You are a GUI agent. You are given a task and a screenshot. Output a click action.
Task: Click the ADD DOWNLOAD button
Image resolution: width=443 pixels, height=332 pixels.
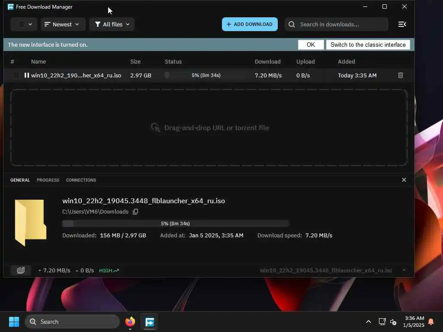tap(250, 24)
